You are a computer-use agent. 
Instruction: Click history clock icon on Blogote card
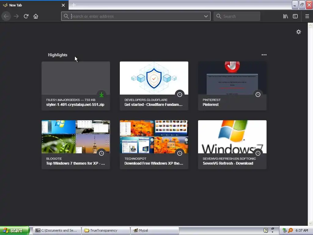101,153
